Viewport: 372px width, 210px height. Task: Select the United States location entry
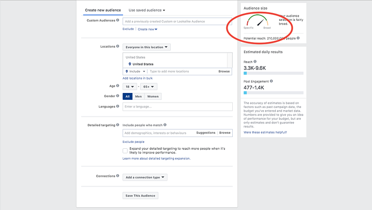(x=143, y=64)
